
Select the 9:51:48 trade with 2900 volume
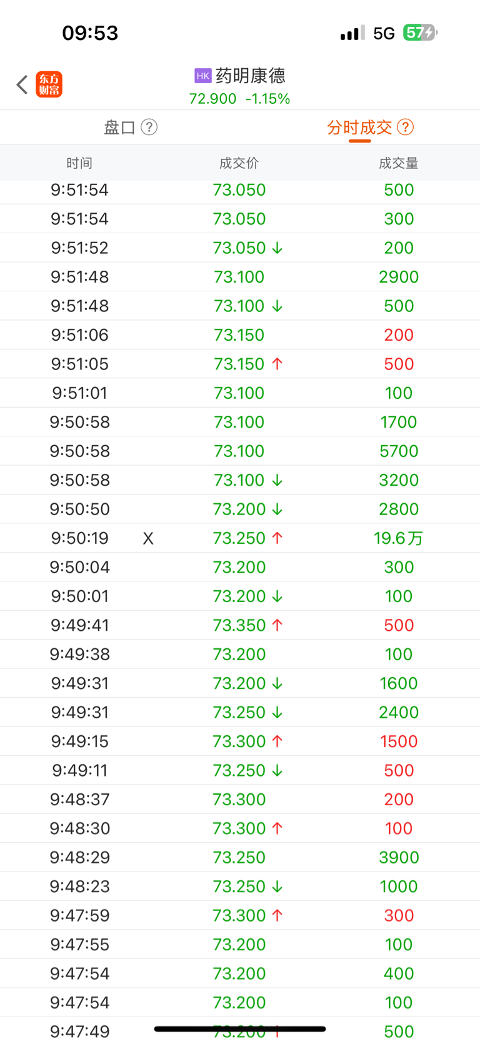(240, 277)
